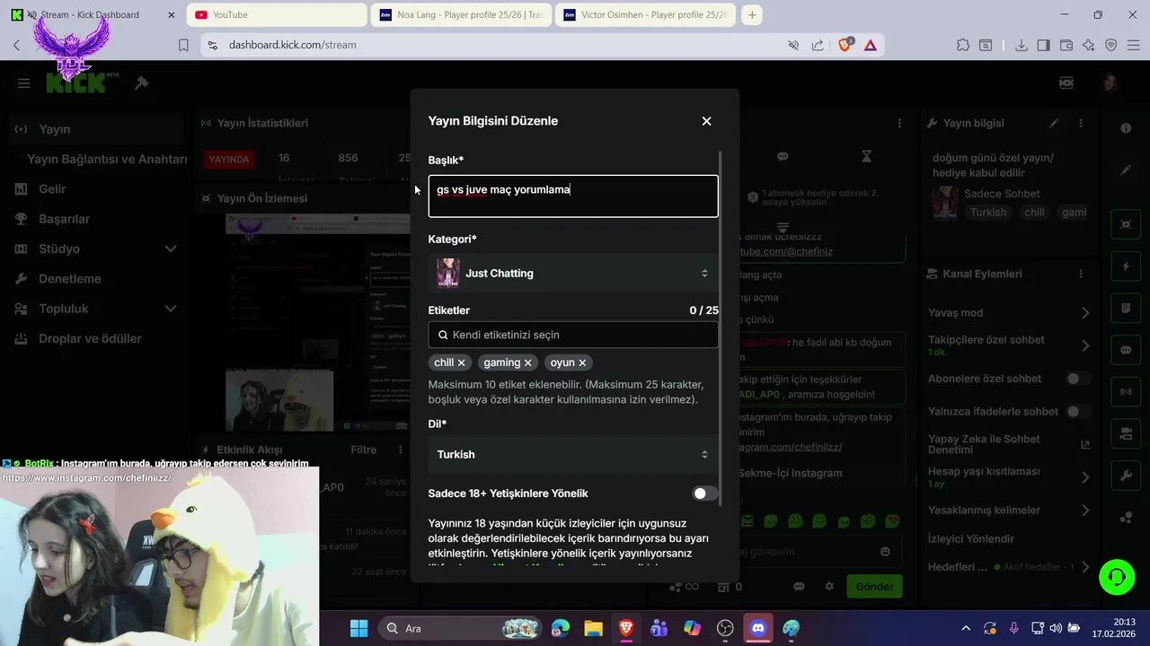Viewport: 1150px width, 646px height.
Task: Click the bookmark icon near address bar
Action: point(183,45)
